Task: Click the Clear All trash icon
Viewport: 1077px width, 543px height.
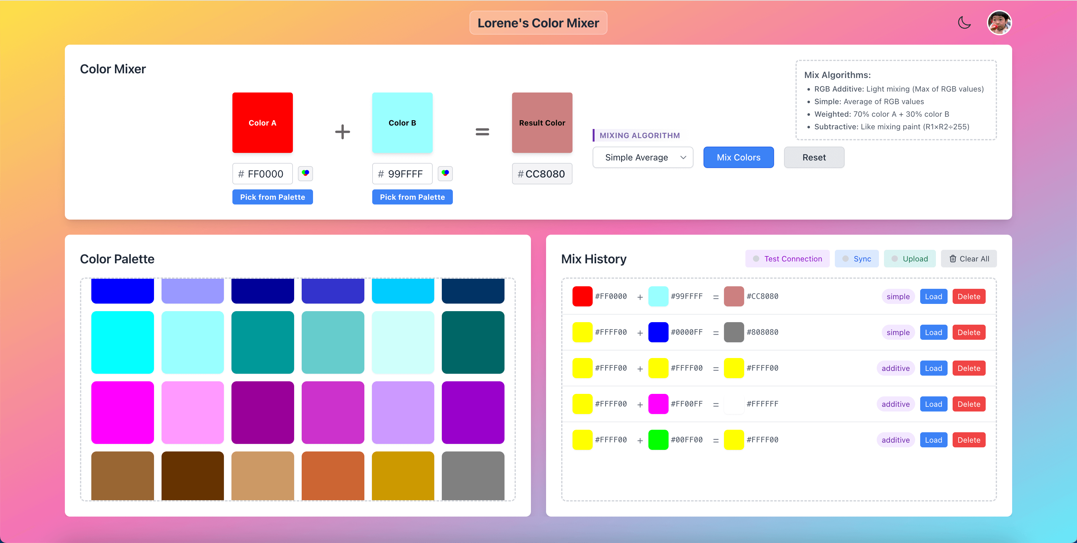Action: coord(952,259)
